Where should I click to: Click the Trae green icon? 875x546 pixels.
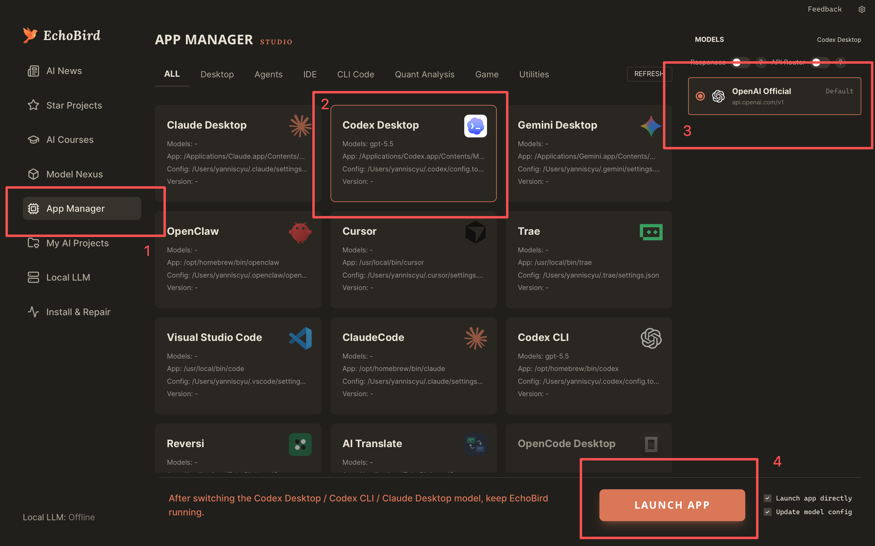pos(651,232)
